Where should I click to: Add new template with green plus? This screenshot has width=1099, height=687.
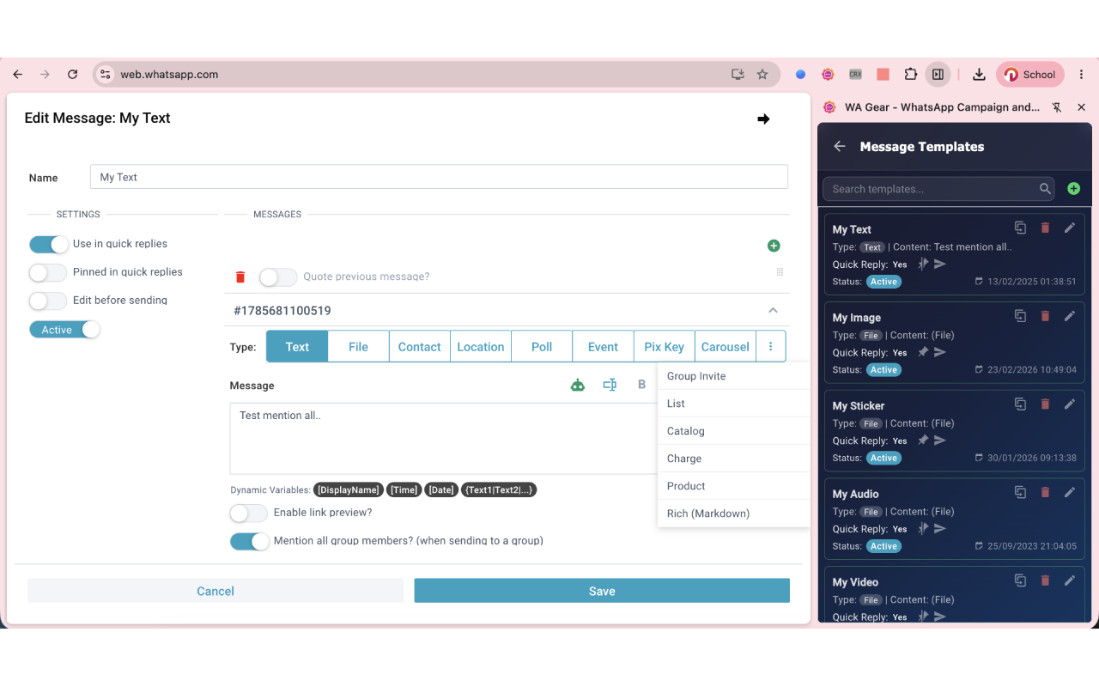pos(1073,189)
